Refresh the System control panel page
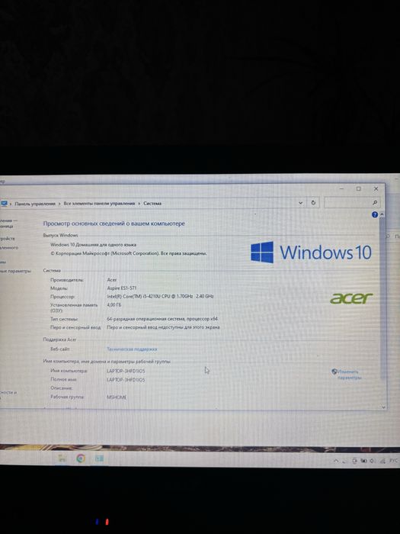 click(x=313, y=203)
